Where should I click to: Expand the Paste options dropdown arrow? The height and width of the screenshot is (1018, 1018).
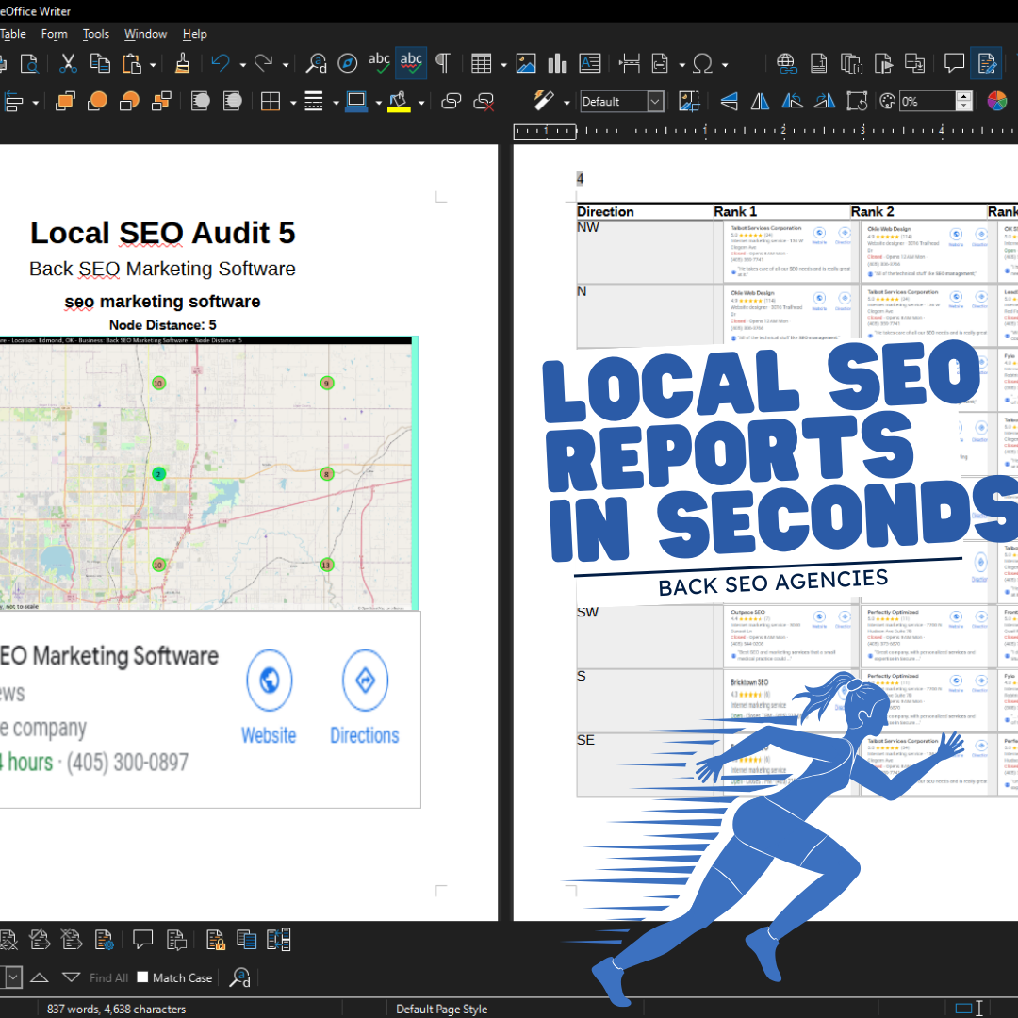tap(154, 64)
